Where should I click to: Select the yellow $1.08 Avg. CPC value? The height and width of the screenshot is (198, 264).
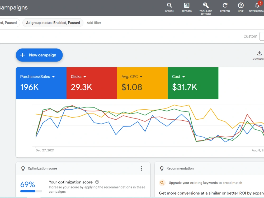click(x=132, y=87)
